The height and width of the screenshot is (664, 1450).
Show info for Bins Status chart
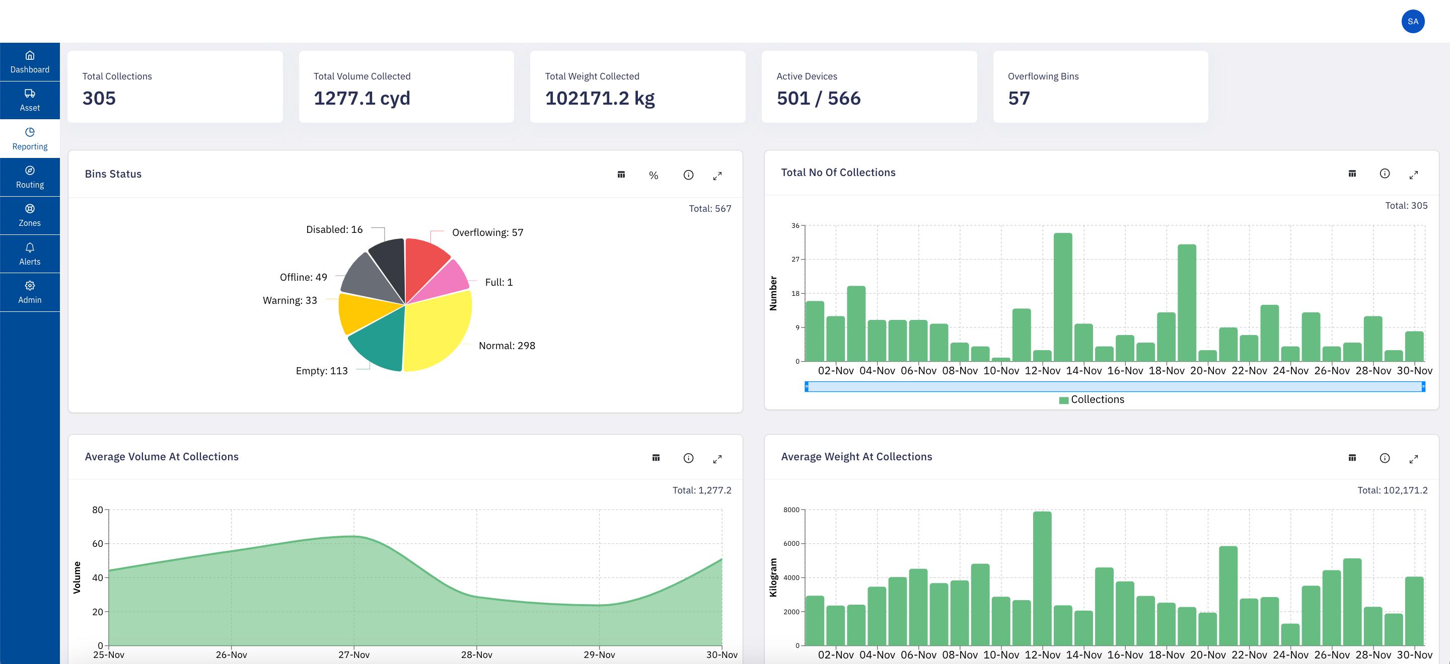coord(688,175)
